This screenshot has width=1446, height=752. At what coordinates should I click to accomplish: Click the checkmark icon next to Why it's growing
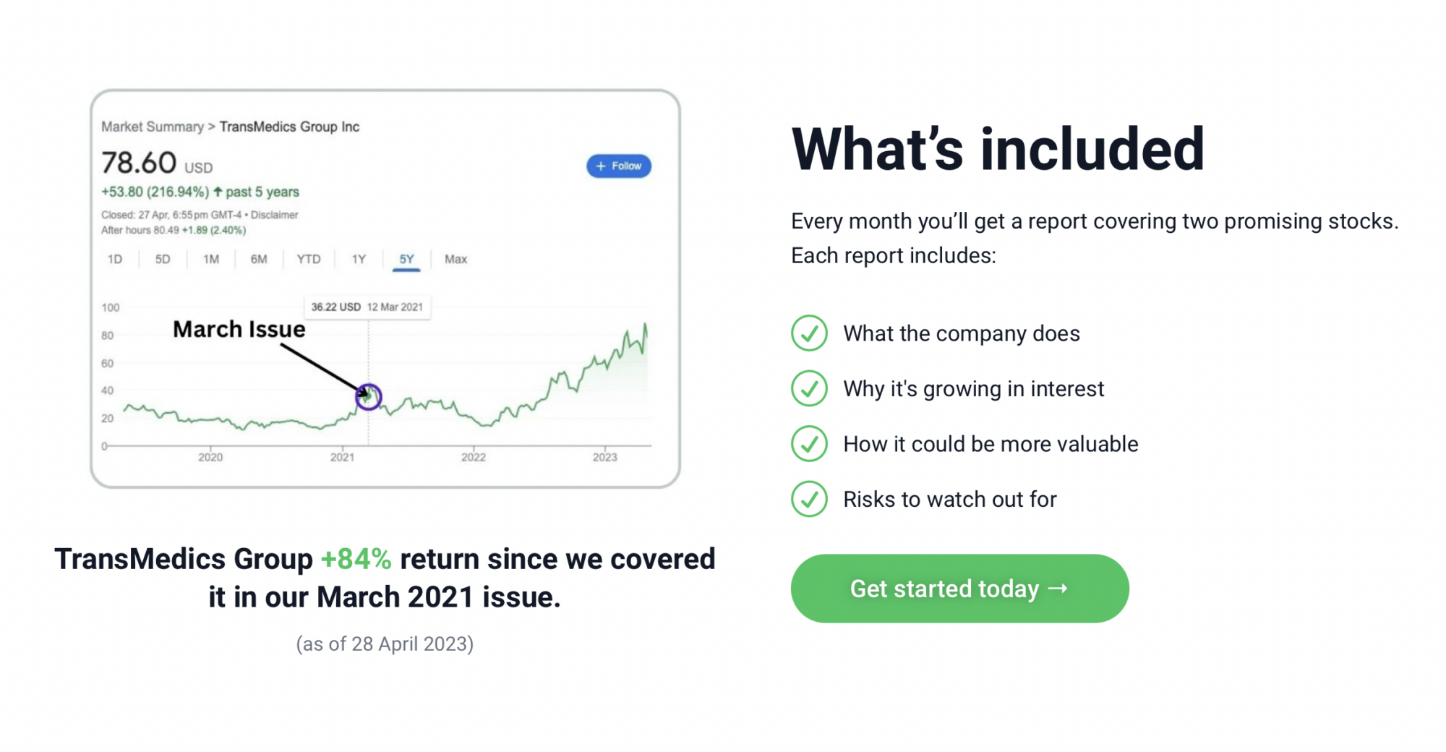point(809,388)
